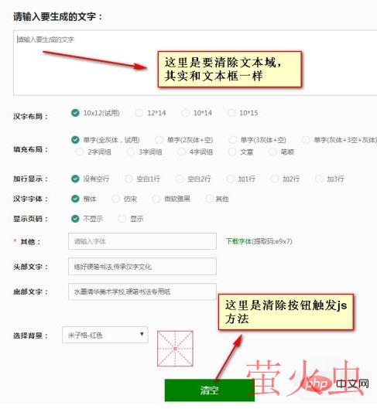
Task: Click the 底部文字 footer text field
Action: click(x=142, y=291)
